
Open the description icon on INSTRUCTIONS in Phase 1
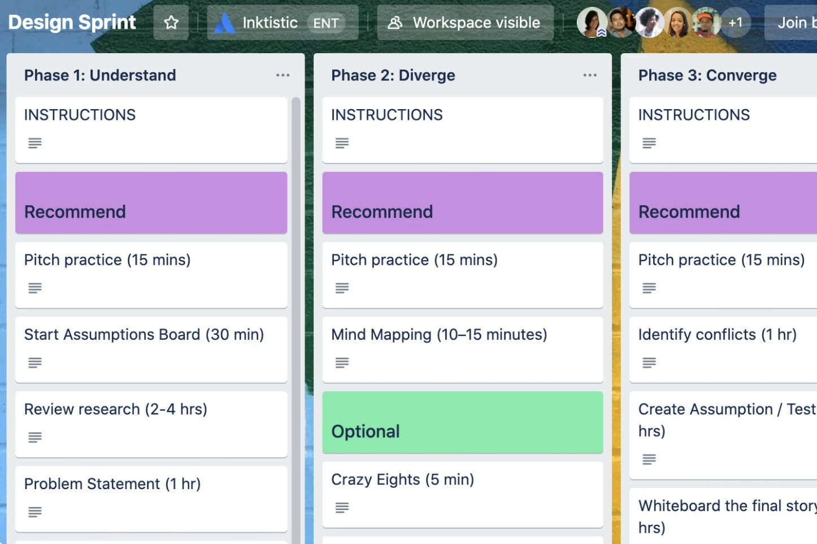[34, 143]
